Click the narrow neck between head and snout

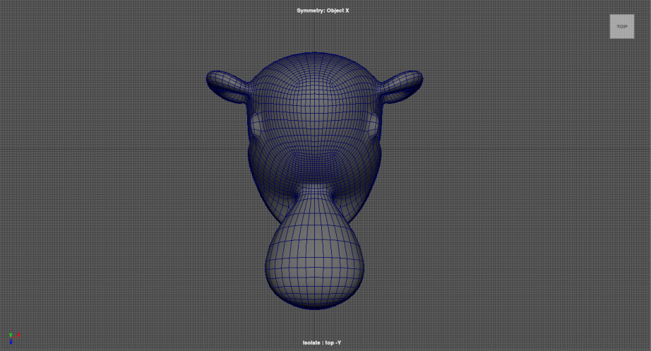click(313, 192)
